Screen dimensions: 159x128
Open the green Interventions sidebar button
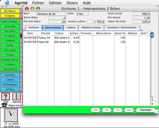click(x=10, y=21)
